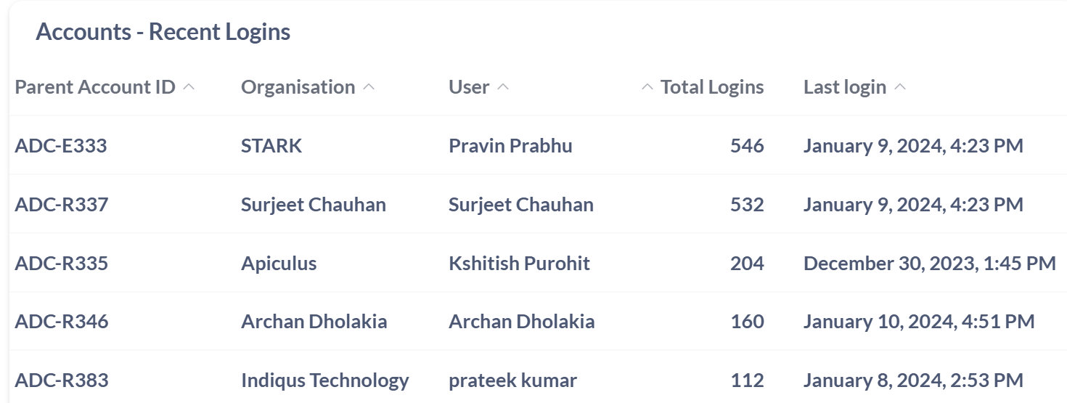Viewport: 1067px width, 403px height.
Task: Click the Last login column header
Action: click(x=844, y=87)
